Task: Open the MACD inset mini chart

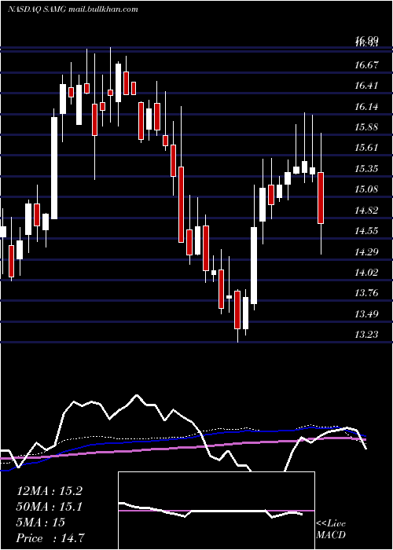Action: coord(216,511)
